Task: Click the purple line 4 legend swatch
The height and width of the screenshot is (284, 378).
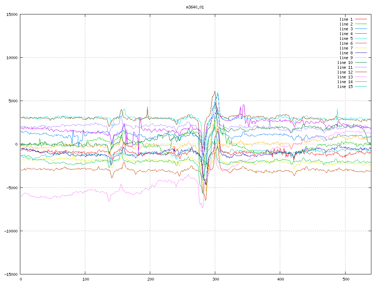Action: point(361,34)
